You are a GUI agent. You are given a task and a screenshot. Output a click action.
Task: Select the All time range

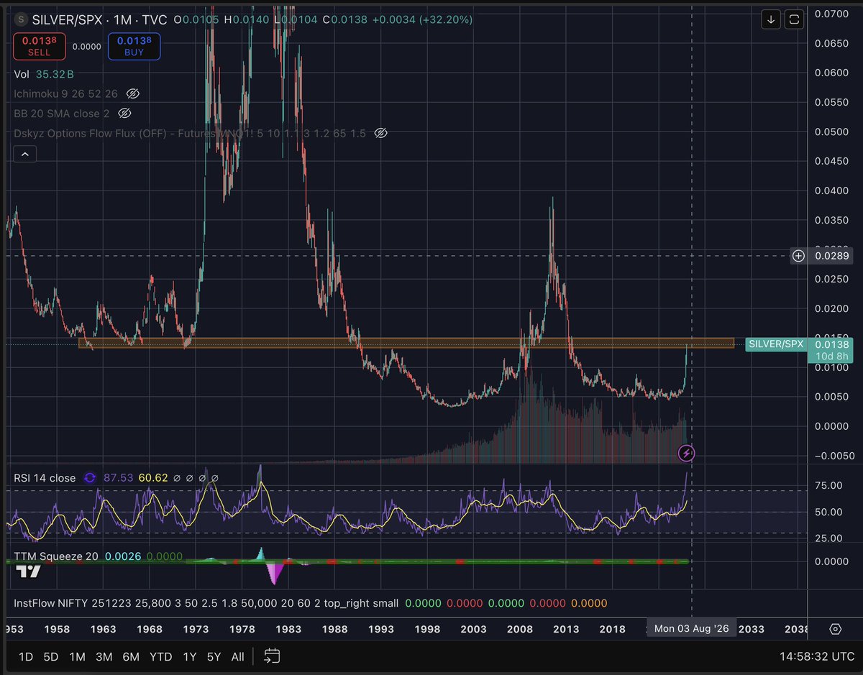237,656
